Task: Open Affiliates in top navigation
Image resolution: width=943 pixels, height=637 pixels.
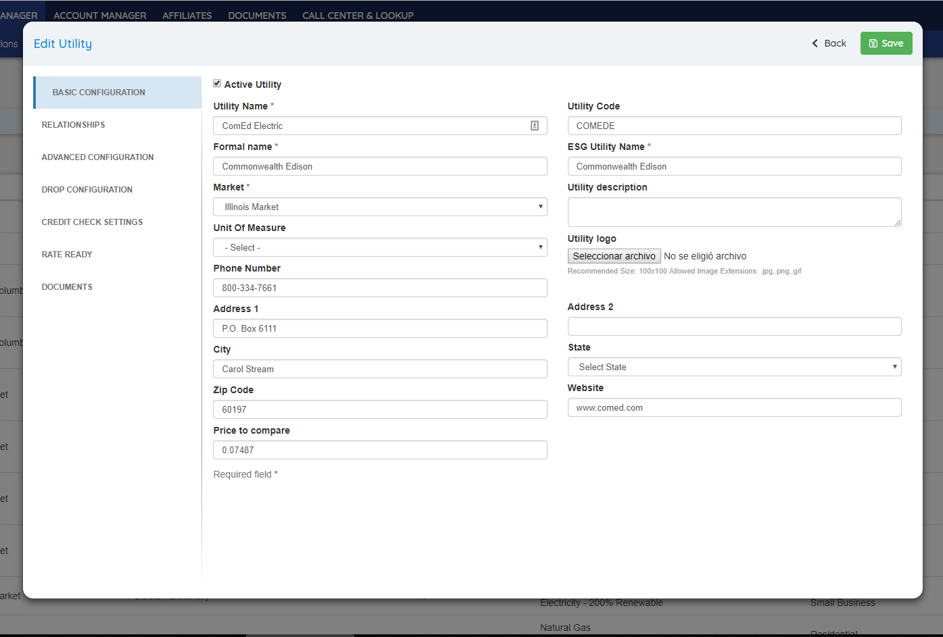Action: (x=187, y=16)
